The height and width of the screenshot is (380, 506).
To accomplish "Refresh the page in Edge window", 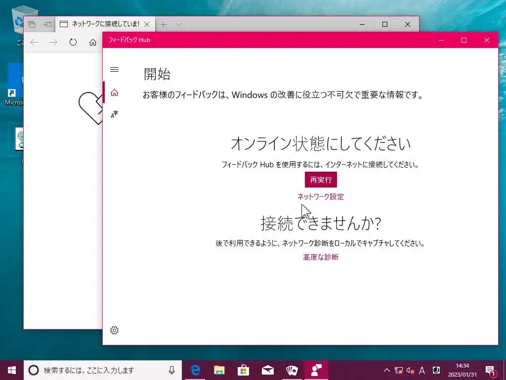I will pos(73,43).
